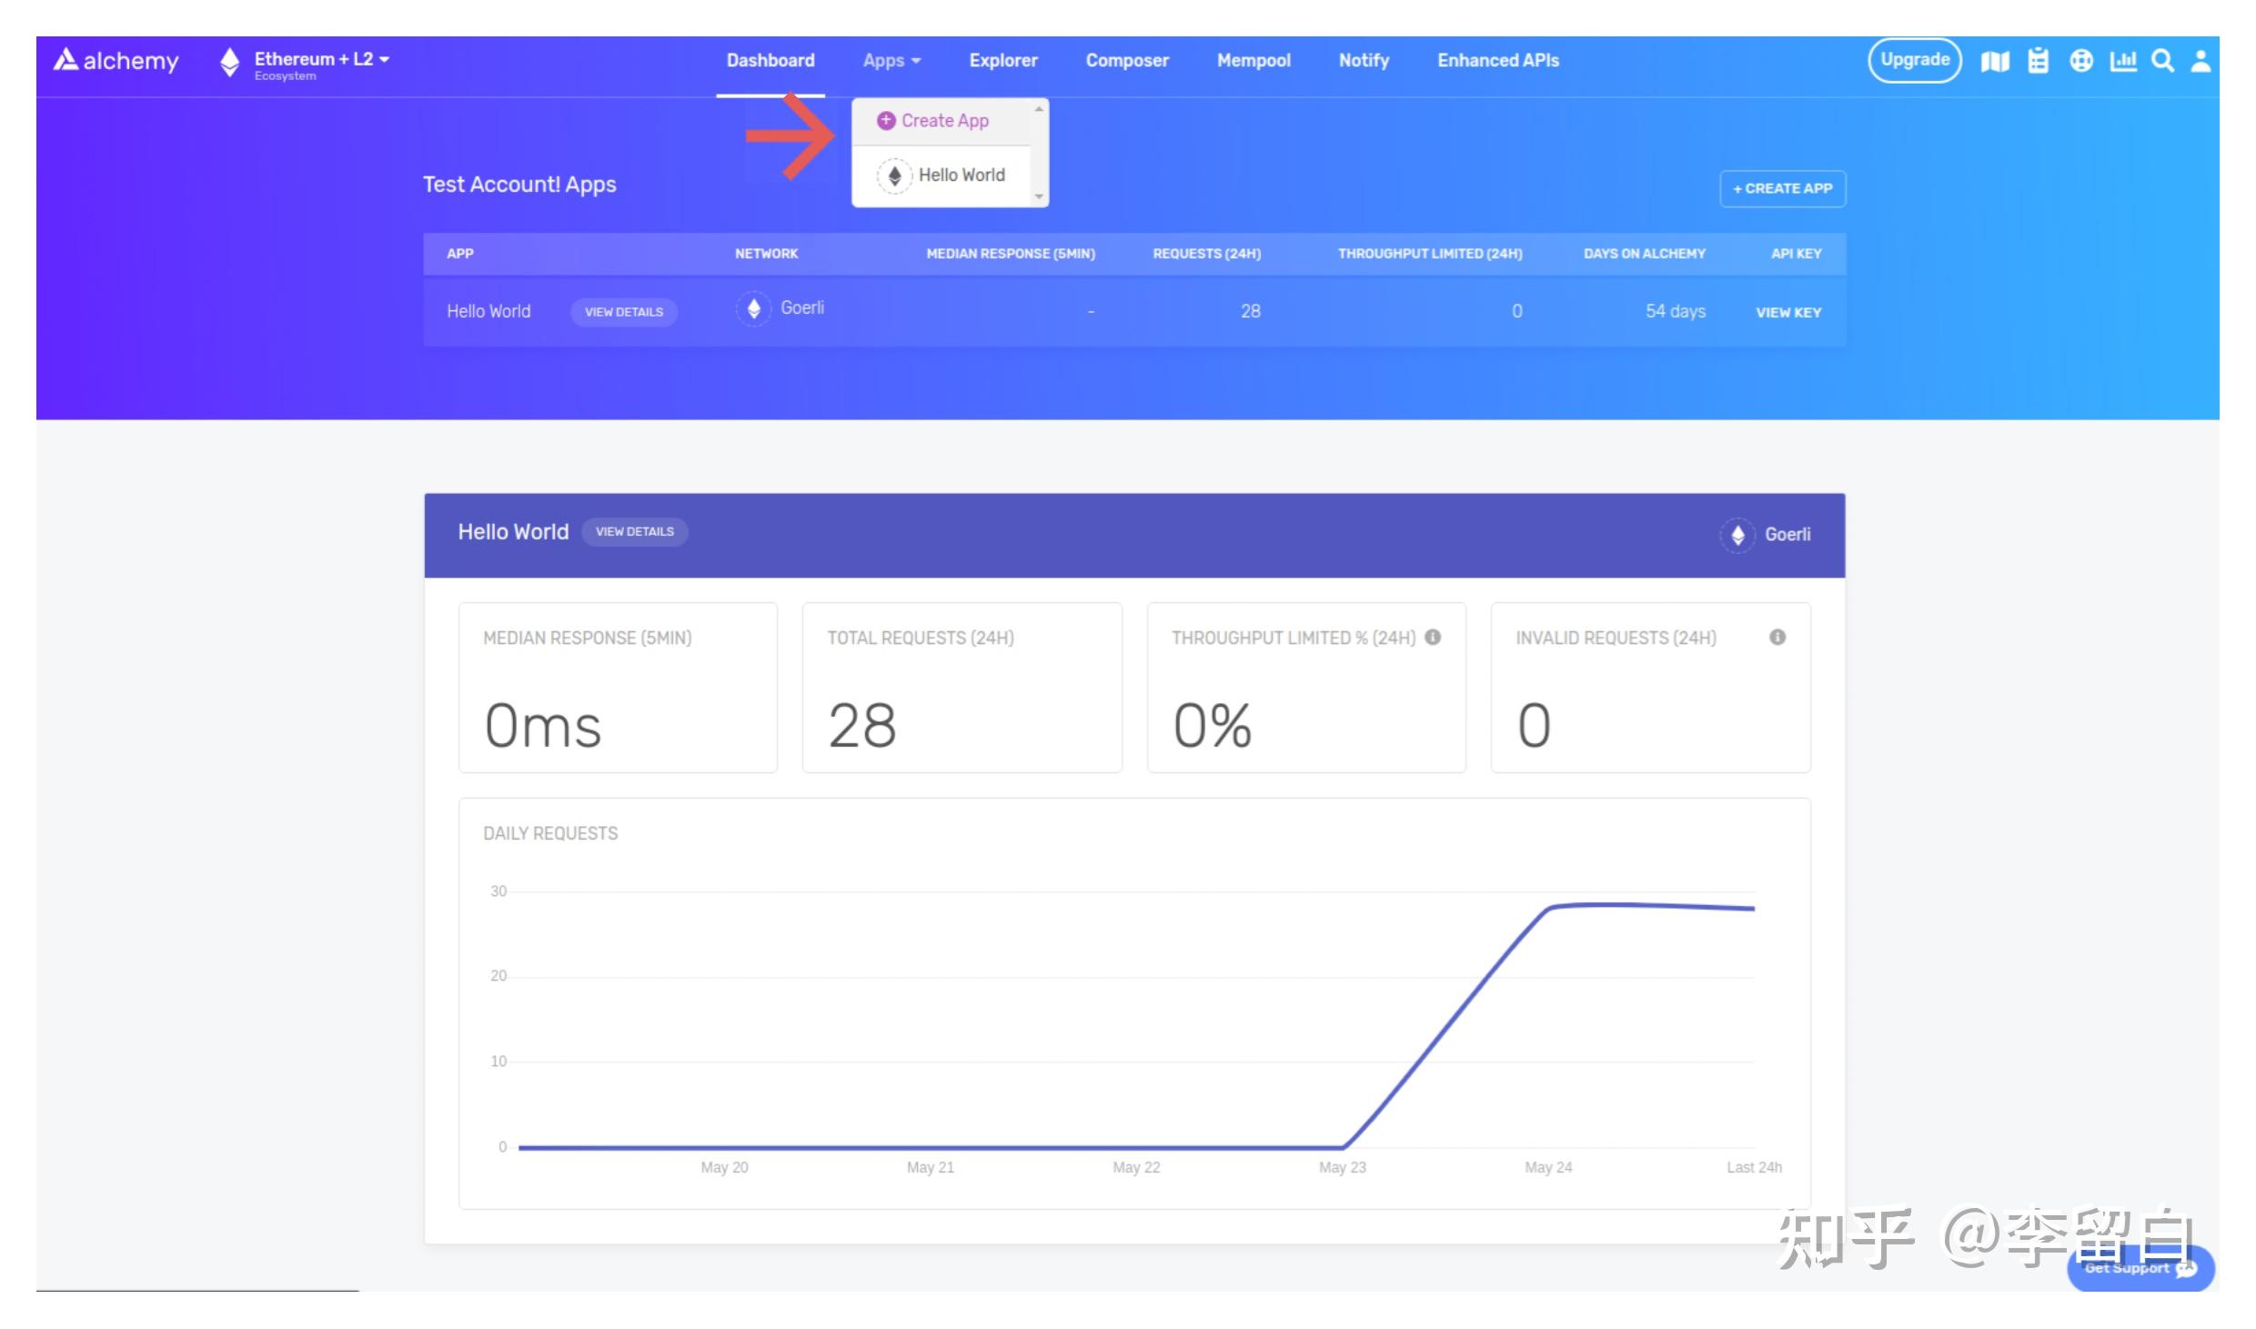Click VIEW KEY for Hello World
Viewport: 2256px width, 1329px height.
(x=1788, y=312)
